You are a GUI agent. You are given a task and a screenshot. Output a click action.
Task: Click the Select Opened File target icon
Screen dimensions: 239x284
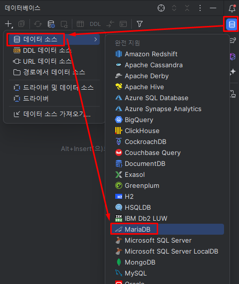161,8
